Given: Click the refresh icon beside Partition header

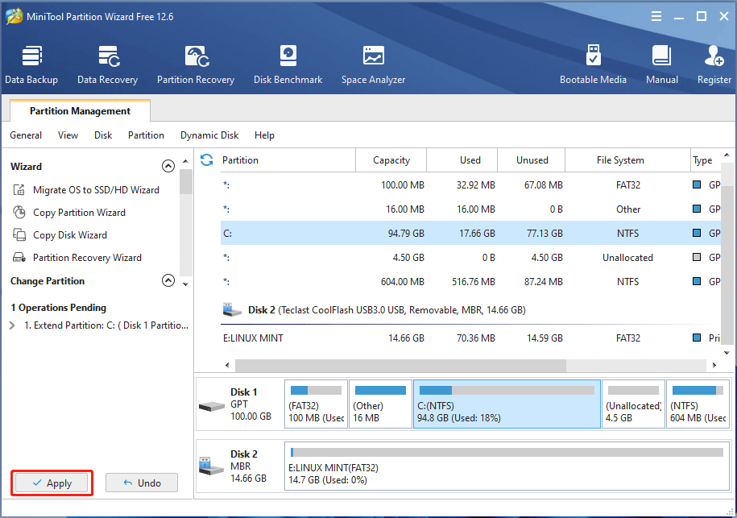Looking at the screenshot, I should 207,160.
